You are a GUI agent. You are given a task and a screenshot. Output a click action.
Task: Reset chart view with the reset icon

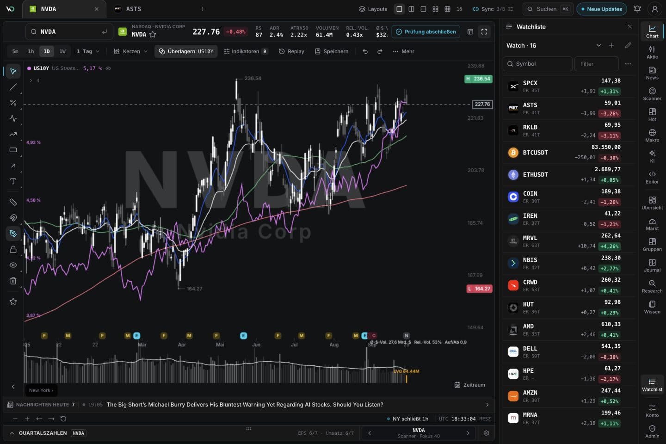click(x=63, y=419)
